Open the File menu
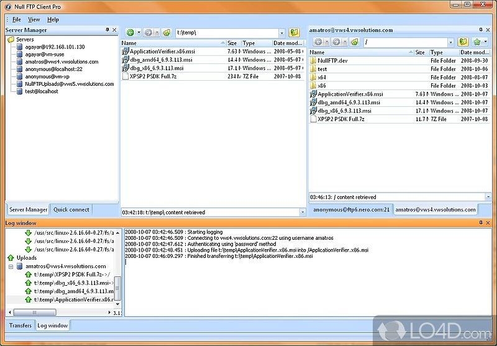 (17, 19)
